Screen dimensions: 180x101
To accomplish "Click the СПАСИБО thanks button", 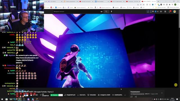I will 92,95.
